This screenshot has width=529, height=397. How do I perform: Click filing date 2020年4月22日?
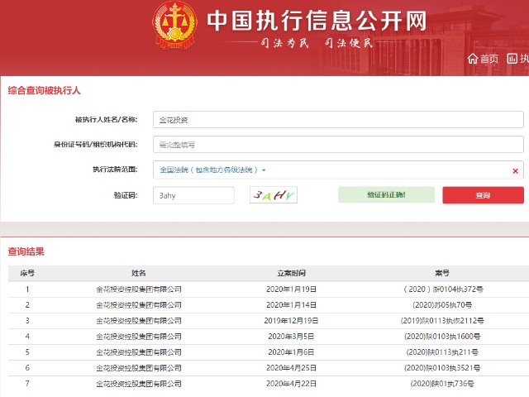[291, 384]
